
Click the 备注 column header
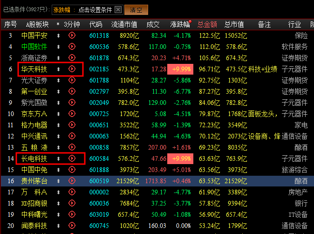pos(264,24)
